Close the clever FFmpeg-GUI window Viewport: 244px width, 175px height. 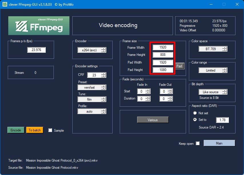pos(237,4)
